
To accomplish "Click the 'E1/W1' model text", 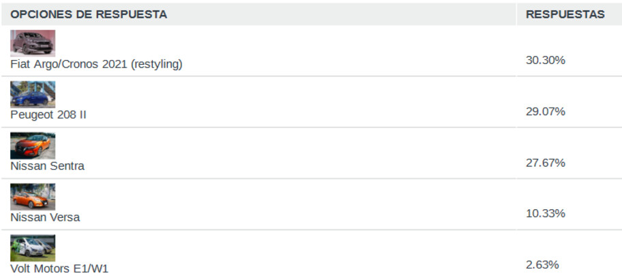I will [x=91, y=268].
